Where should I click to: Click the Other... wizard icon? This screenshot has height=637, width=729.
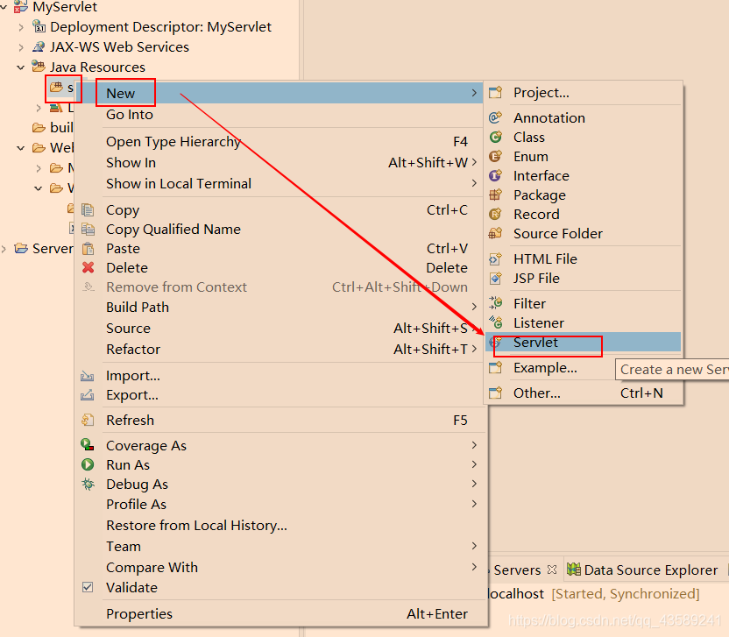click(x=496, y=393)
